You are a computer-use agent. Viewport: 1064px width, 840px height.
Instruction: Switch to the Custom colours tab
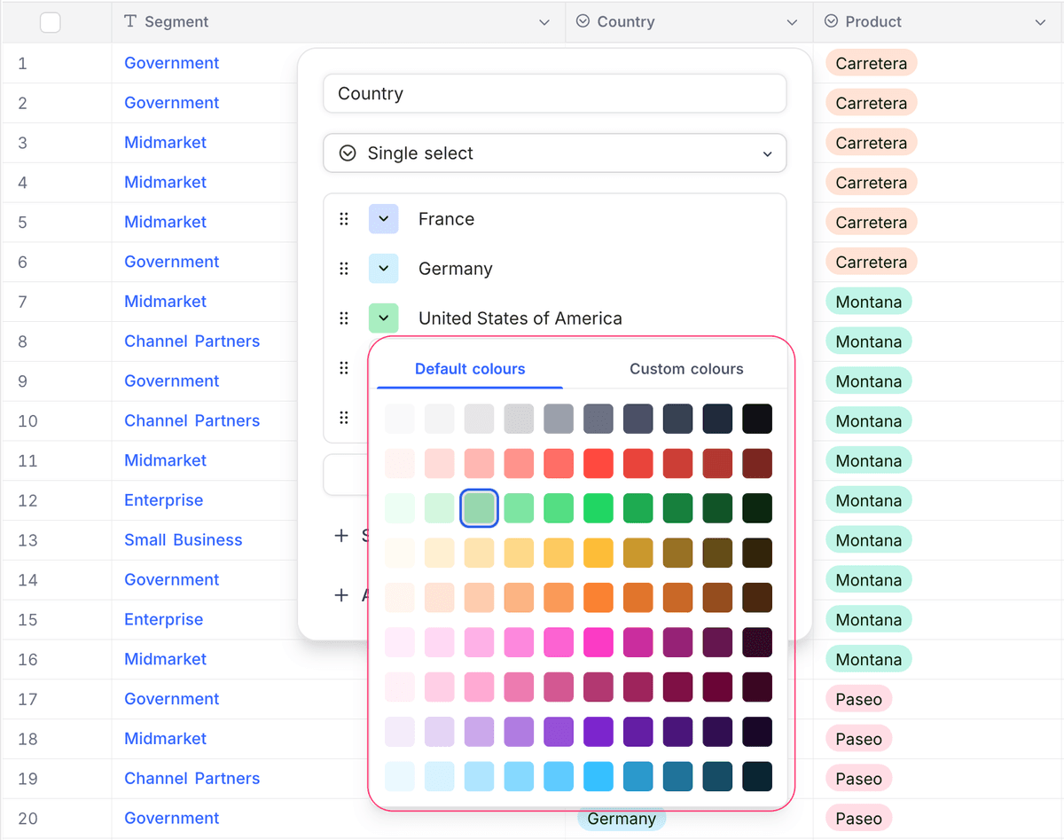686,369
